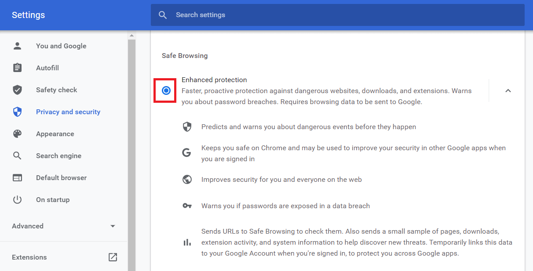
Task: Select the Enhanced protection title text
Action: point(214,80)
